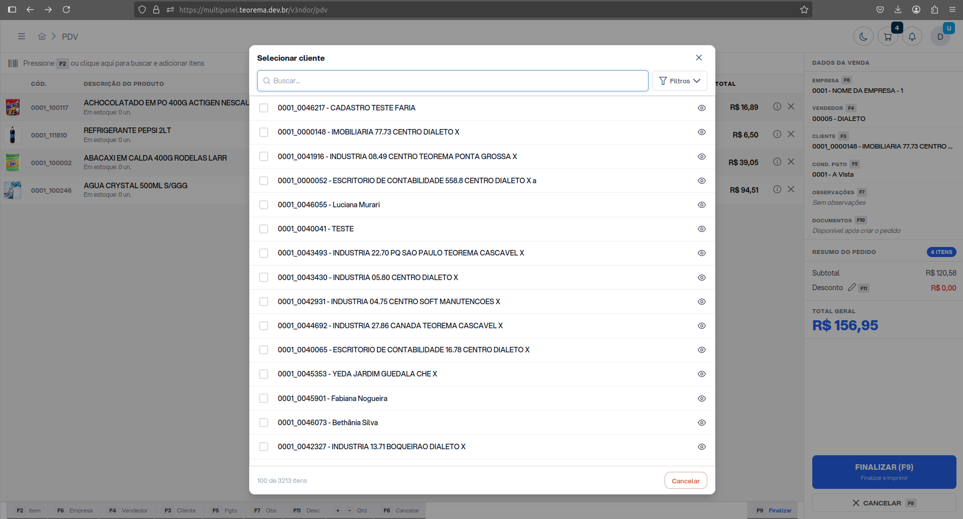Check the YEDA JARDIM GUEDALA CHE X checkbox
This screenshot has height=519, width=963.
coord(264,374)
